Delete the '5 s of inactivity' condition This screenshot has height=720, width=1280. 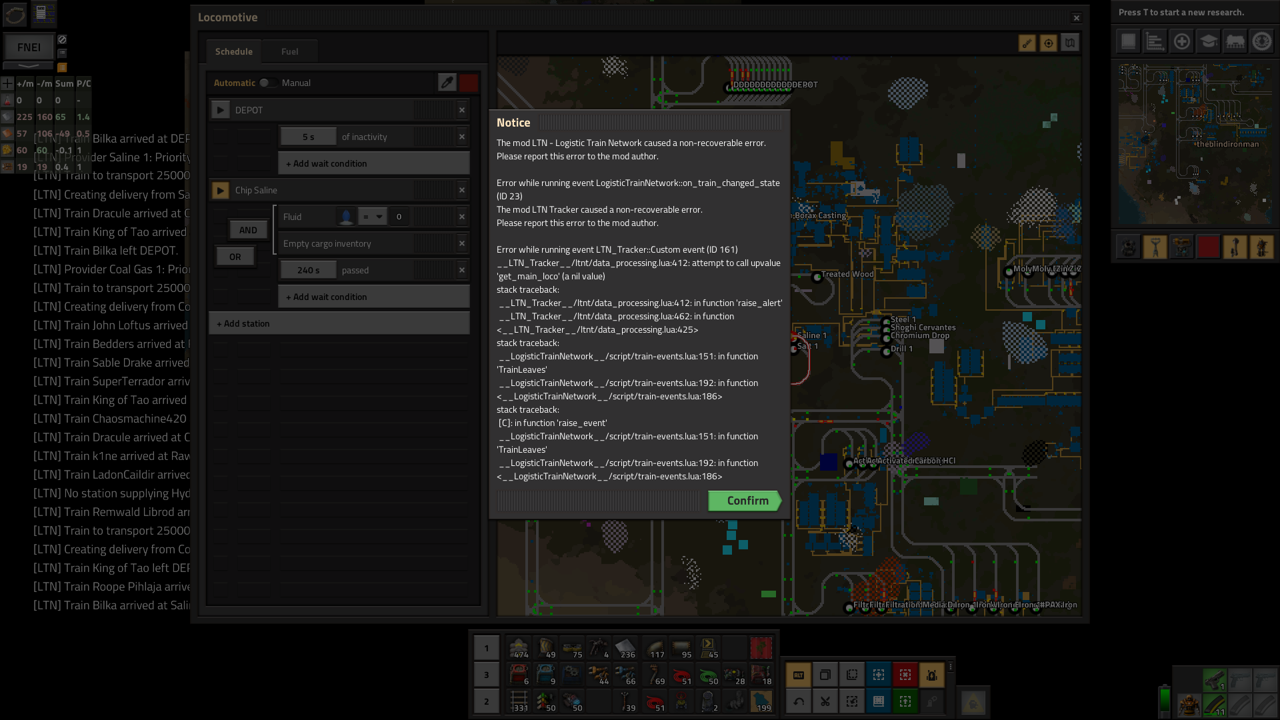pos(462,137)
